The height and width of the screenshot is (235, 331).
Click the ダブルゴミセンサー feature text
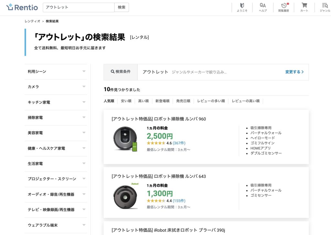[266, 153]
